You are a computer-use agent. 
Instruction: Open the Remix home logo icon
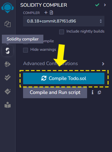pos(8,8)
